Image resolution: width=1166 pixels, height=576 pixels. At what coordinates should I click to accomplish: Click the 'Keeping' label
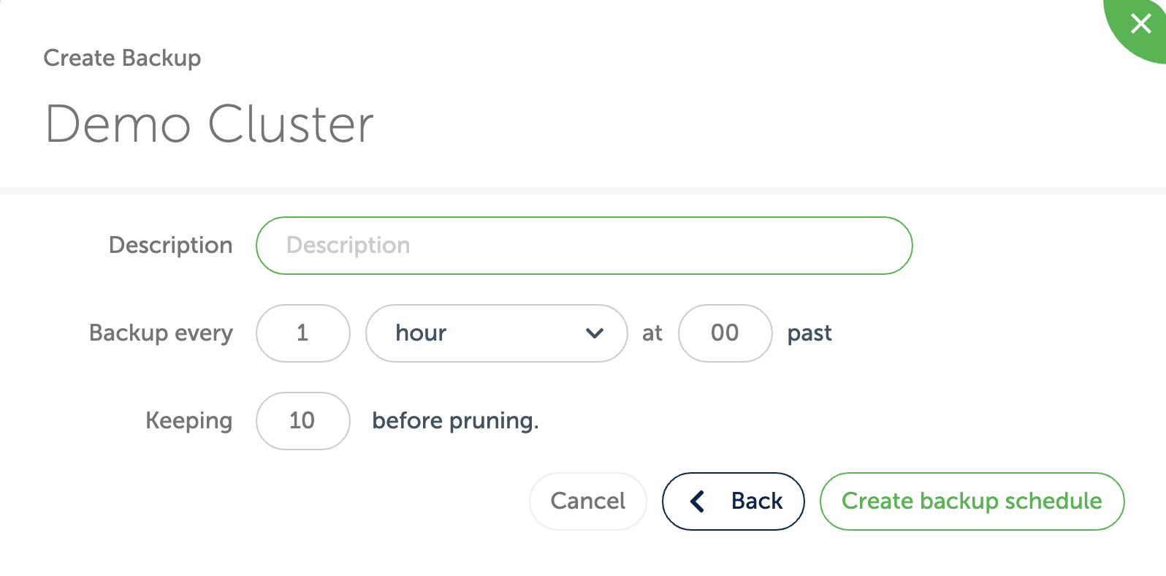(x=189, y=421)
